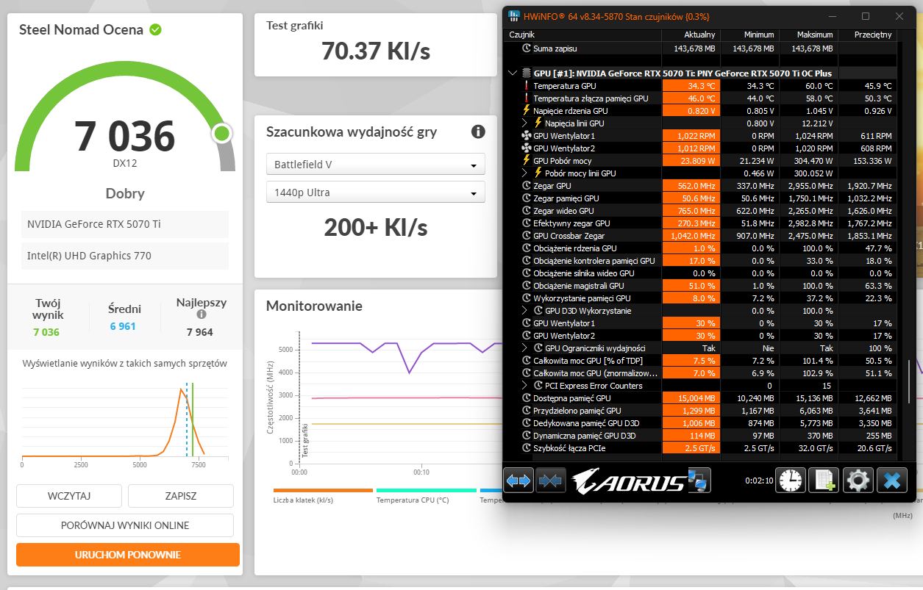Screen dimensions: 923x590
Task: Click teal Temperatura CPU (°C) legend bar
Action: (426, 490)
